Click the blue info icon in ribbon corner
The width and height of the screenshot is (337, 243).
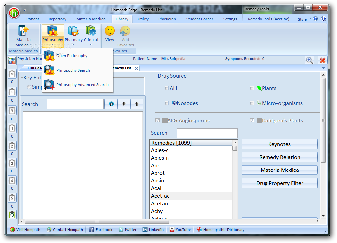point(323,19)
